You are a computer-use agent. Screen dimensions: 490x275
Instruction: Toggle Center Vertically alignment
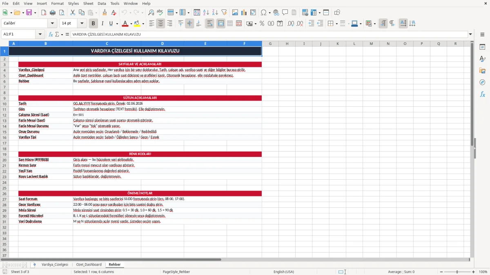pyautogui.click(x=189, y=24)
